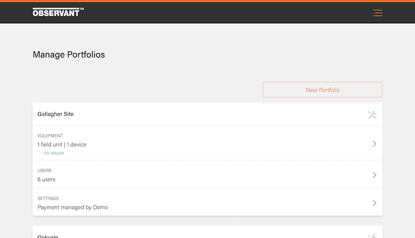Click the Observant logo
Image resolution: width=415 pixels, height=238 pixels.
point(55,12)
